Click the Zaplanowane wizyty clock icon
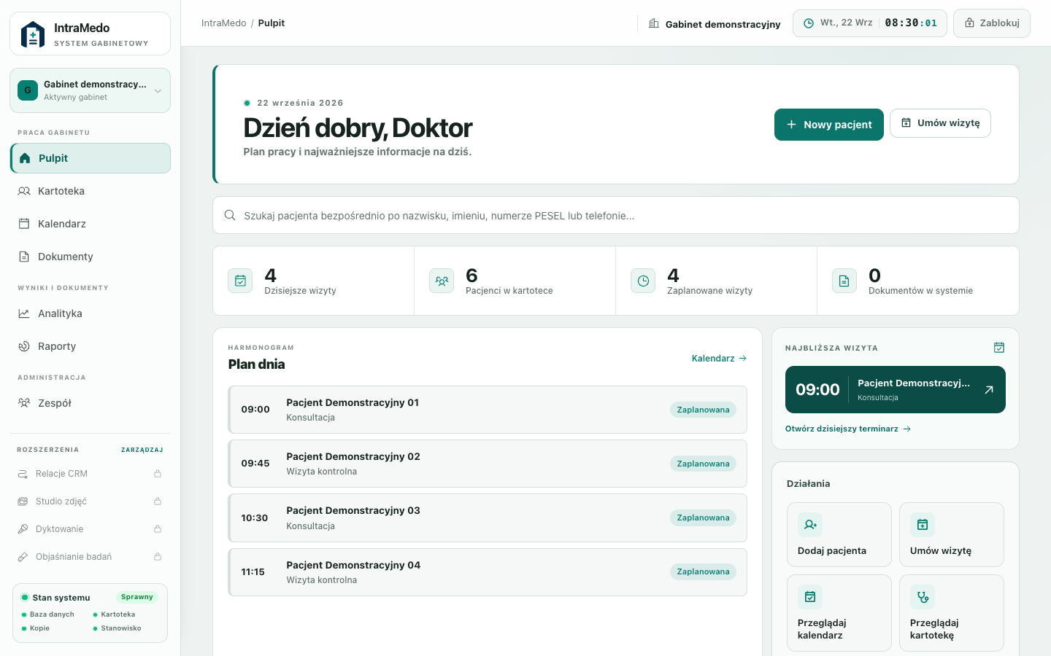 pyautogui.click(x=643, y=281)
